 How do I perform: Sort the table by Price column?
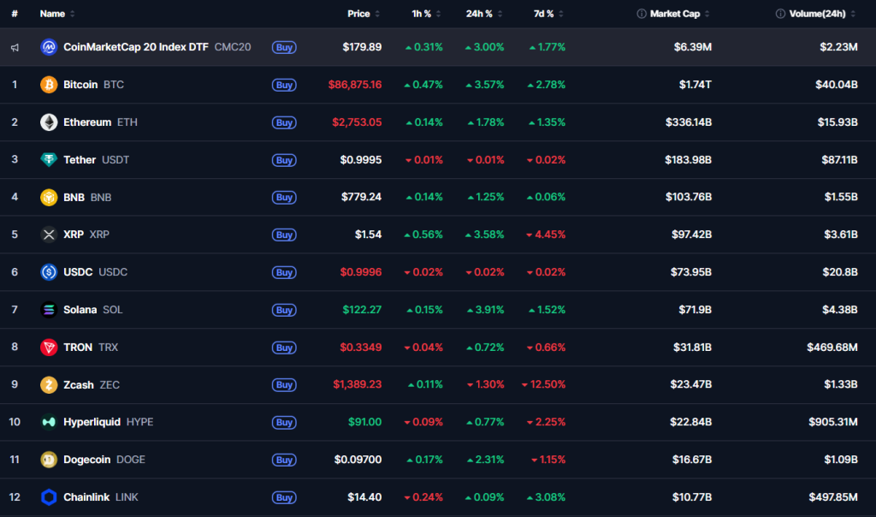click(x=363, y=14)
